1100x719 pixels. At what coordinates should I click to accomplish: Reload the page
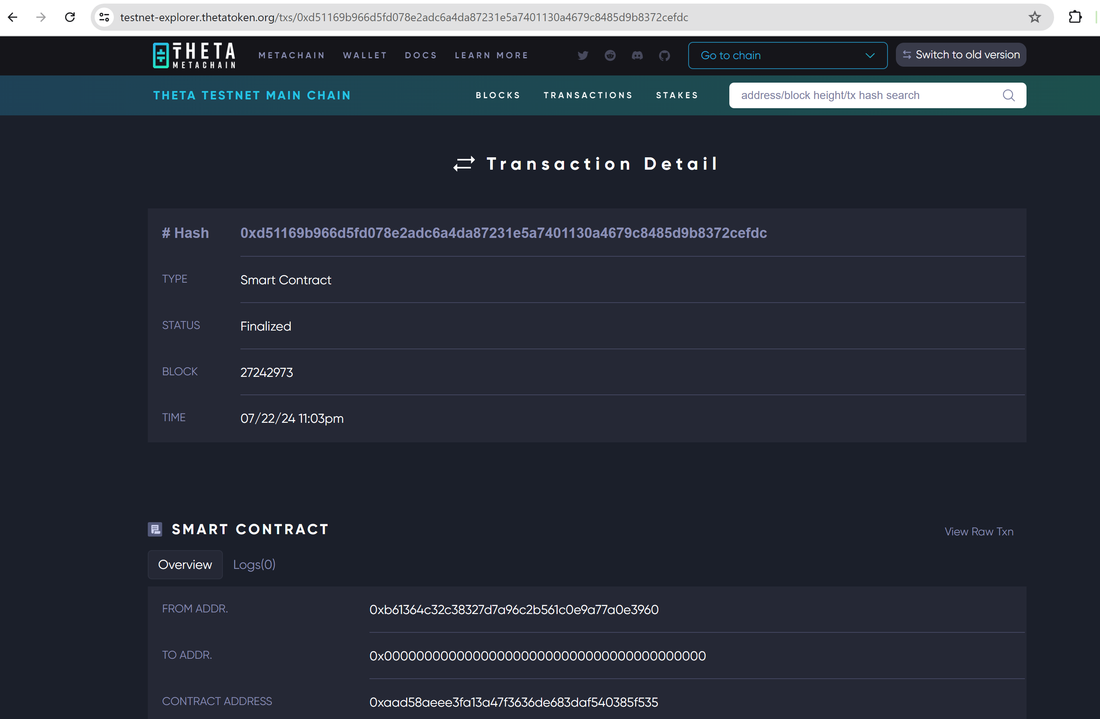click(x=70, y=17)
